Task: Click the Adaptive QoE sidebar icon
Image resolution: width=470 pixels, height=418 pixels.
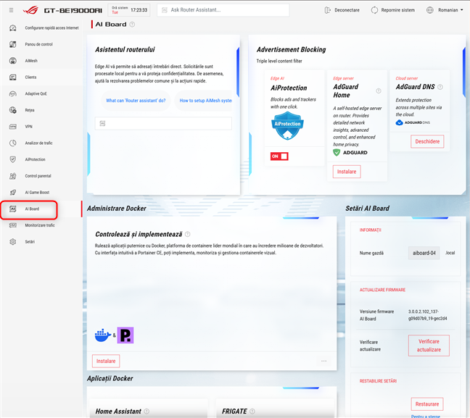Action: [x=12, y=93]
